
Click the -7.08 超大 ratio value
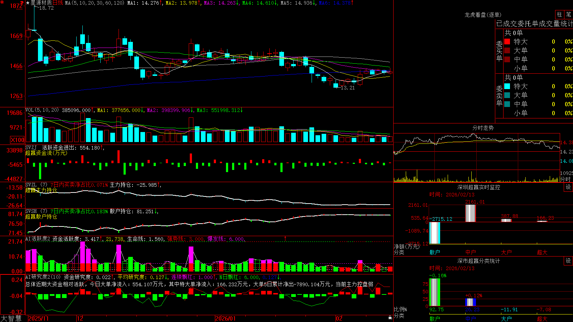coord(544,309)
